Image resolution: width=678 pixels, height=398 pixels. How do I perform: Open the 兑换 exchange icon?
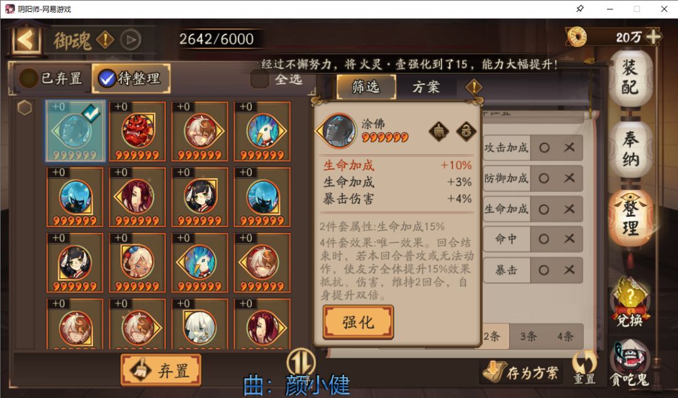[x=630, y=302]
